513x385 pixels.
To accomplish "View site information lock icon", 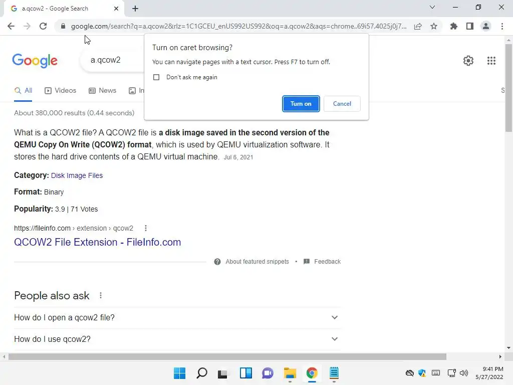I will point(63,26).
